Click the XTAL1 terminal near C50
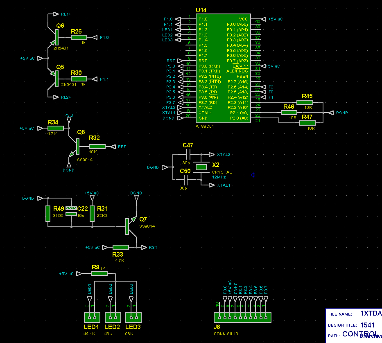The height and width of the screenshot is (343, 382). [212, 185]
